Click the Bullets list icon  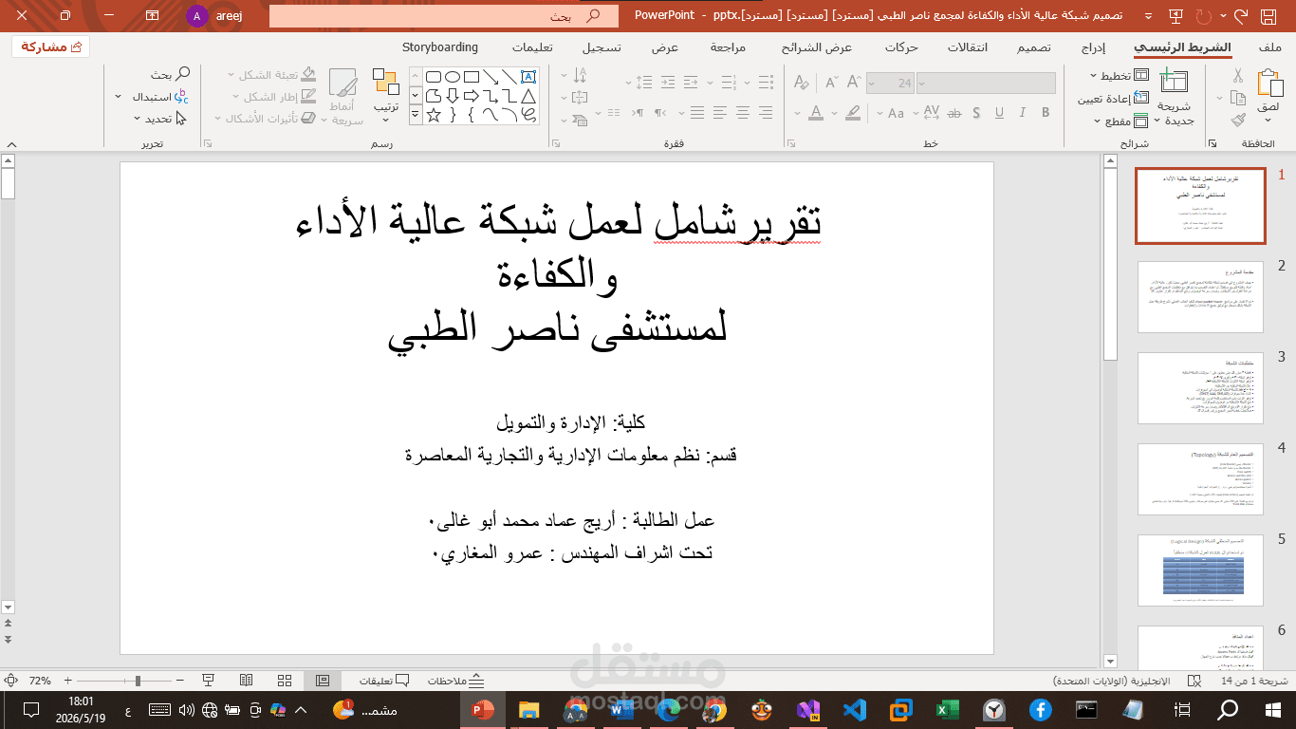(x=767, y=83)
